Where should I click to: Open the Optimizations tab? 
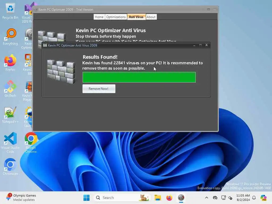pyautogui.click(x=116, y=17)
